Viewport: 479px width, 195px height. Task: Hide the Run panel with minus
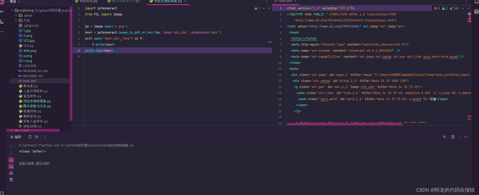click(x=466, y=137)
